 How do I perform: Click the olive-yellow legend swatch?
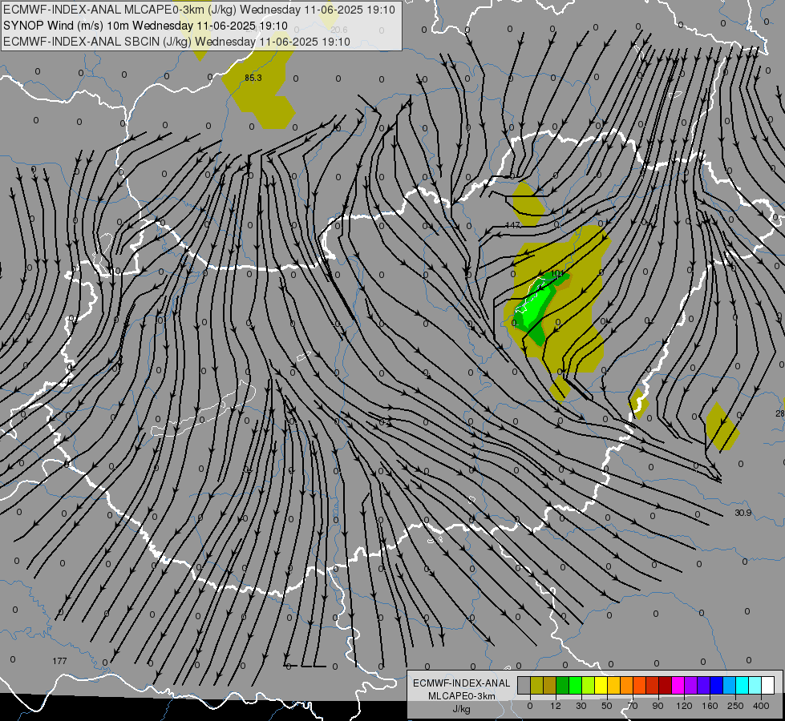[x=537, y=685]
